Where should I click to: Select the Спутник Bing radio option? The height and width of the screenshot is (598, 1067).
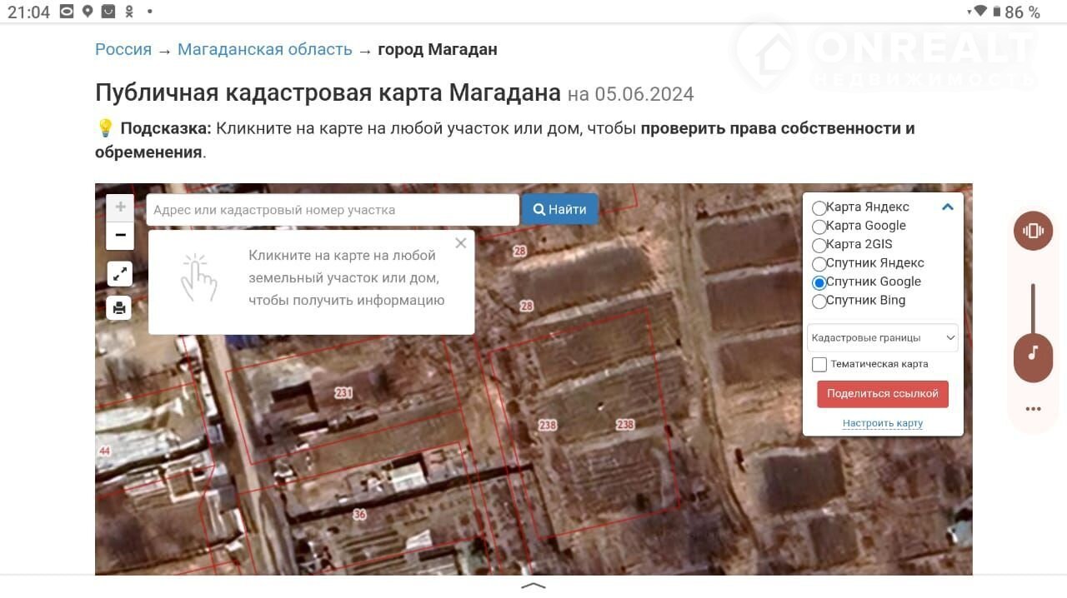point(819,301)
